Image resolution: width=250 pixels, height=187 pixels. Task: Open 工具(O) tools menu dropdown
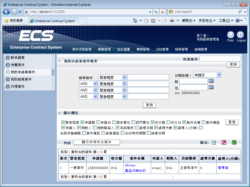point(226,21)
